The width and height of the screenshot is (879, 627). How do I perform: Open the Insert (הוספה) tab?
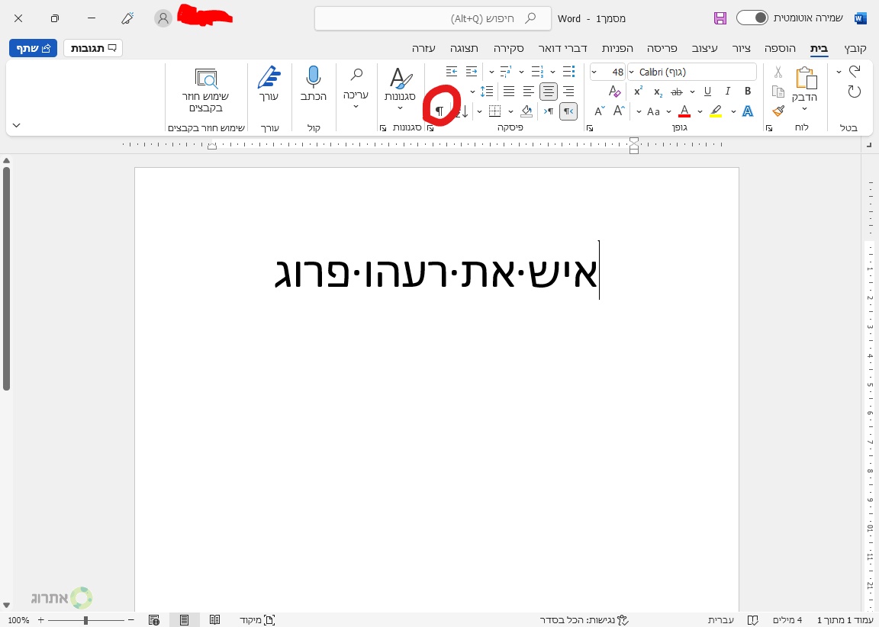[780, 49]
